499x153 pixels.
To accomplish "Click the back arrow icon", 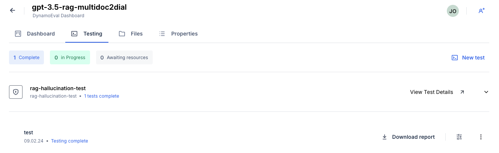I will (12, 10).
